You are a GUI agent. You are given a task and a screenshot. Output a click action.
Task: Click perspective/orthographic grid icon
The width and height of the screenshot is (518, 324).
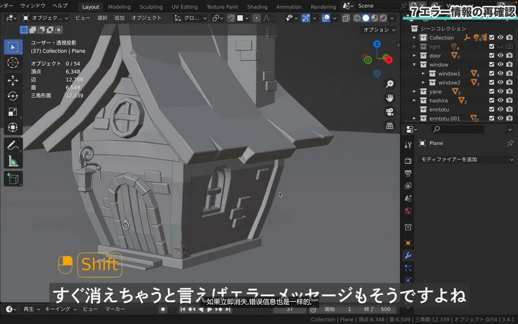[x=390, y=125]
